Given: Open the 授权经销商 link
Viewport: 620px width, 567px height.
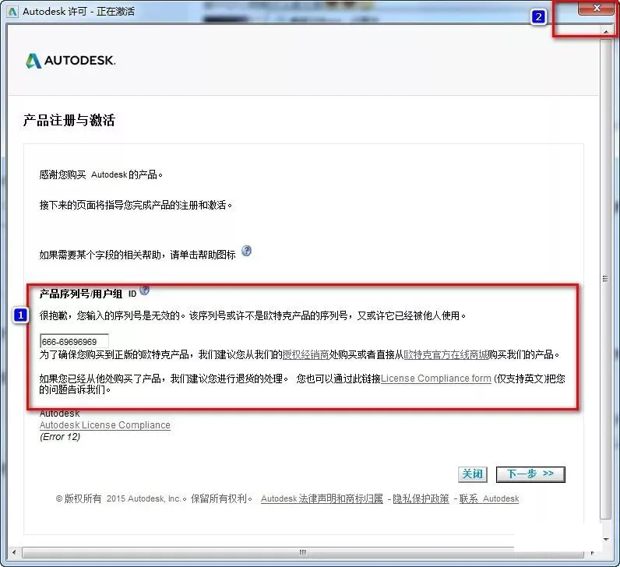Looking at the screenshot, I should (x=305, y=354).
